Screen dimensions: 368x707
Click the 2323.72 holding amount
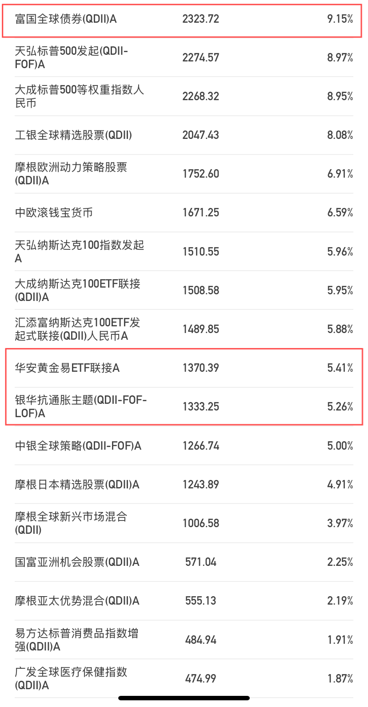click(x=201, y=19)
